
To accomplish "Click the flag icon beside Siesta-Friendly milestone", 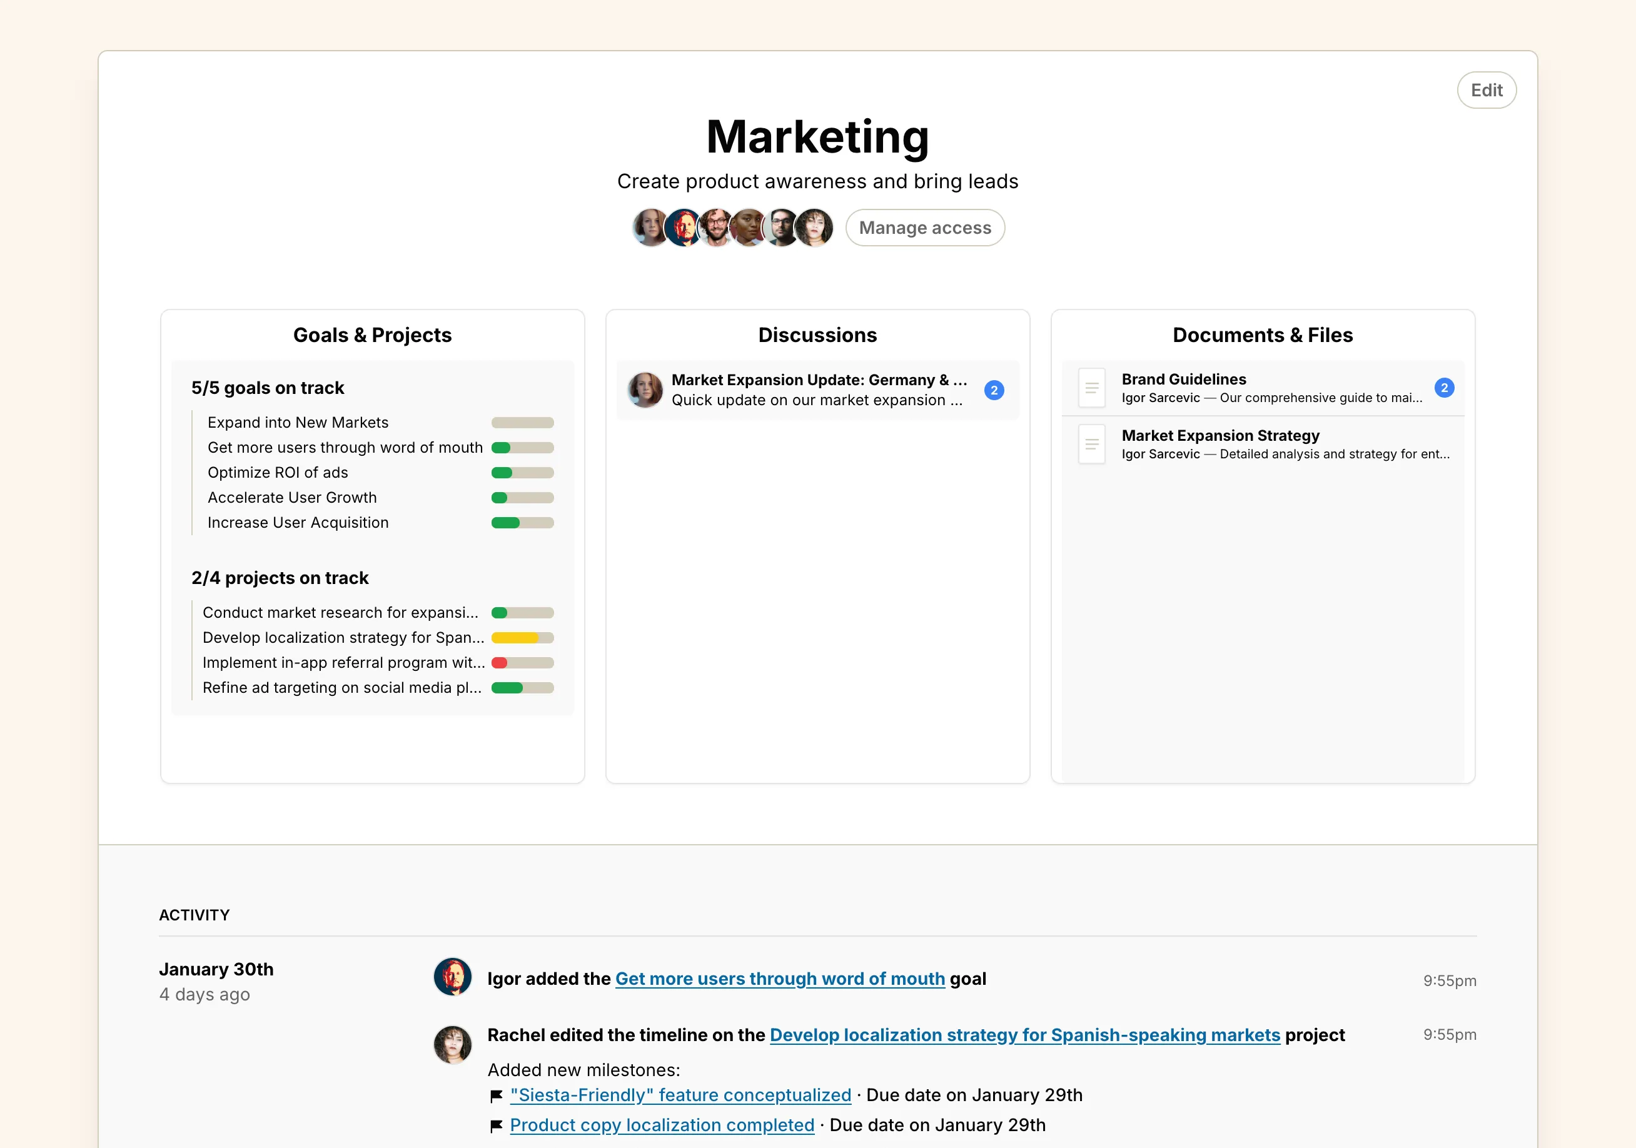I will [x=497, y=1096].
